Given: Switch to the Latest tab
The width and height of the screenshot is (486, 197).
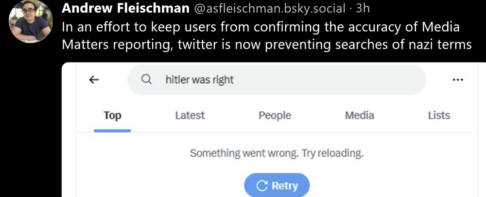Looking at the screenshot, I should pyautogui.click(x=190, y=116).
